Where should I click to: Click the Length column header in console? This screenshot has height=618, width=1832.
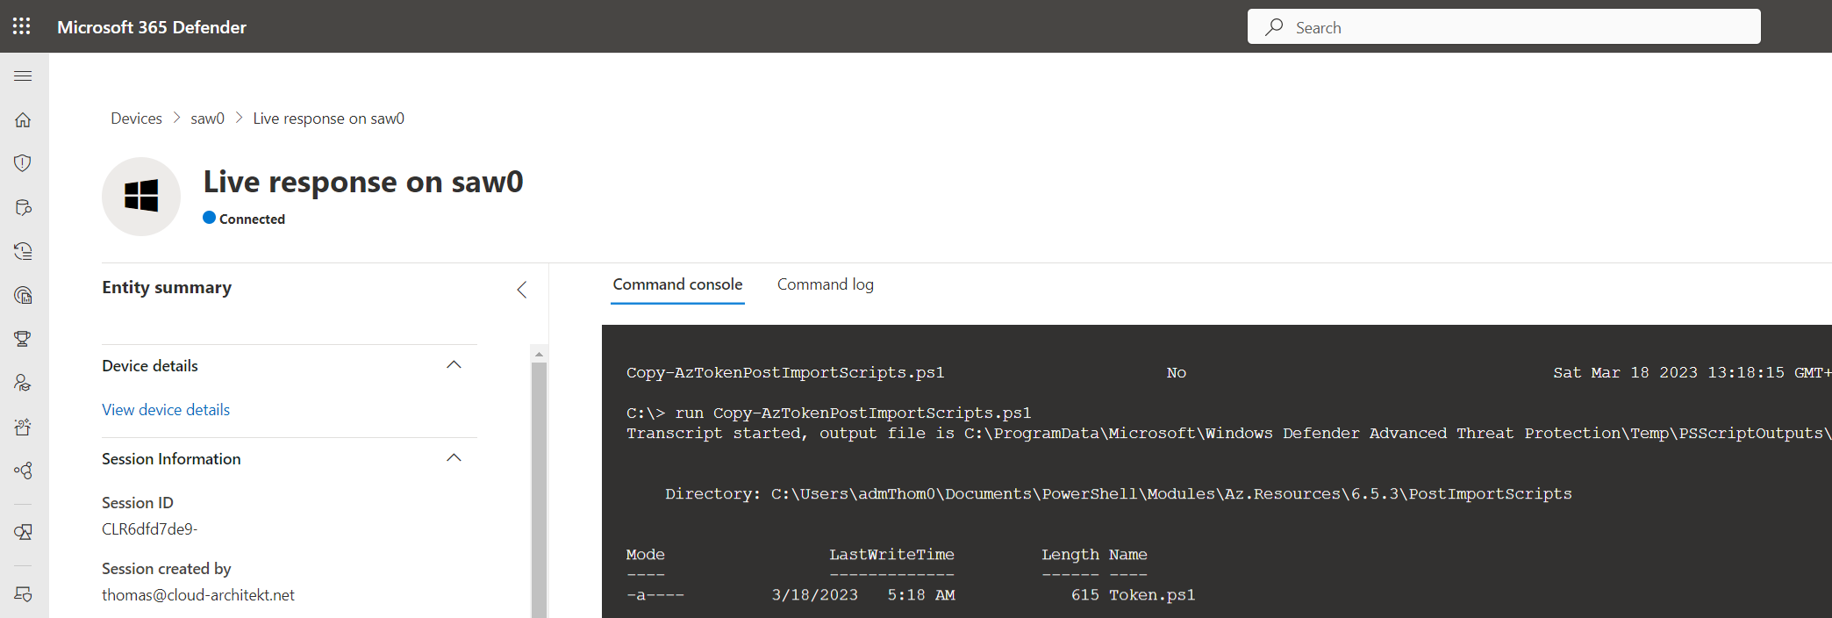coord(1070,555)
